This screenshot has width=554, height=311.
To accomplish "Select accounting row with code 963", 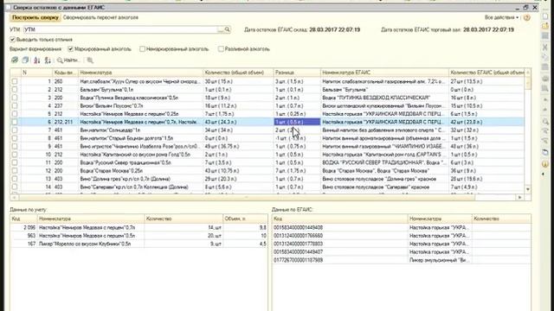I will pos(138,236).
